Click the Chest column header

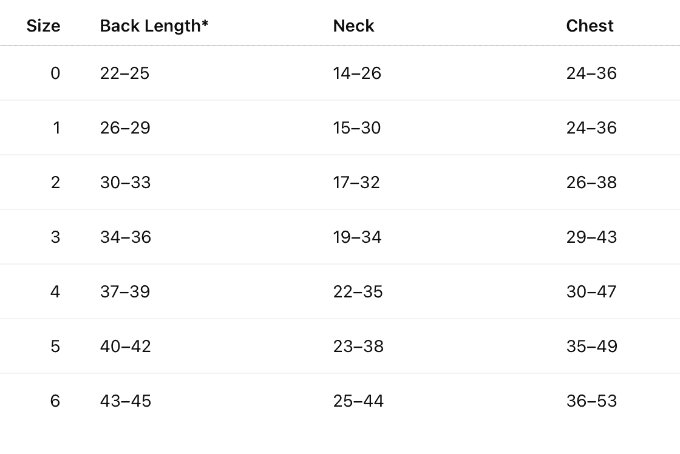tap(590, 26)
